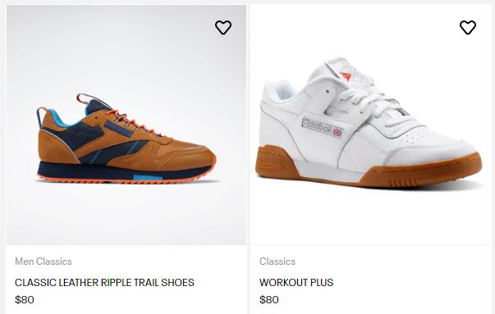495x314 pixels.
Task: Open the WORKOUT PLUS product title link
Action: coord(296,283)
